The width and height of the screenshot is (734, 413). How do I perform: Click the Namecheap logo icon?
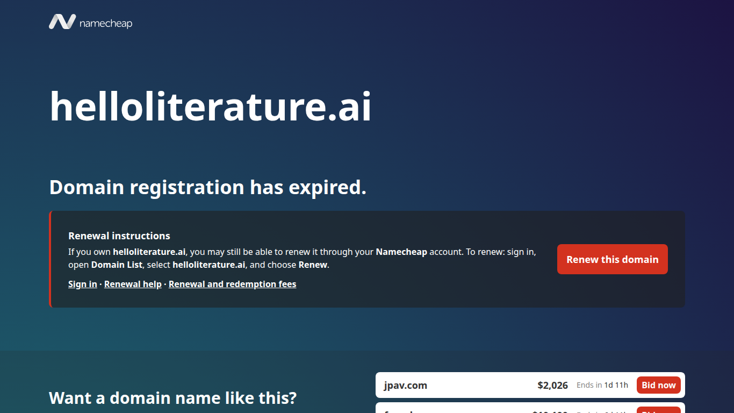62,22
